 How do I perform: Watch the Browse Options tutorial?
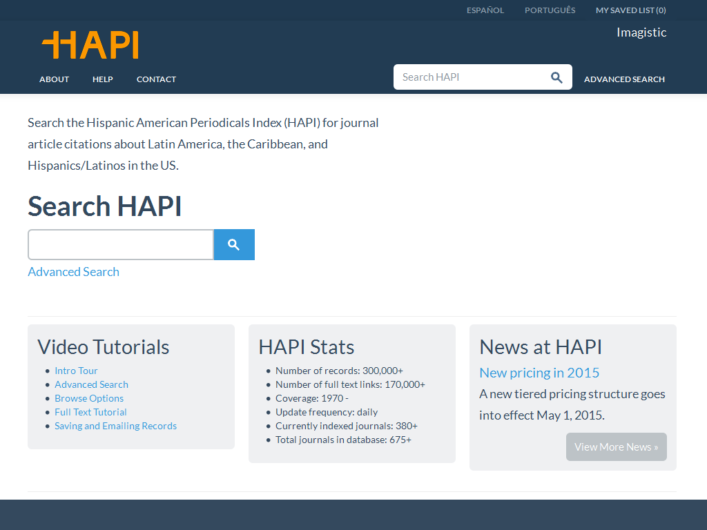pyautogui.click(x=89, y=398)
